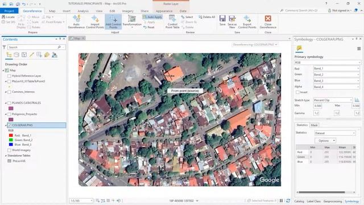Switch to the Imagery ribbon tab
Image resolution: width=364 pixels, height=205 pixels.
click(x=127, y=11)
